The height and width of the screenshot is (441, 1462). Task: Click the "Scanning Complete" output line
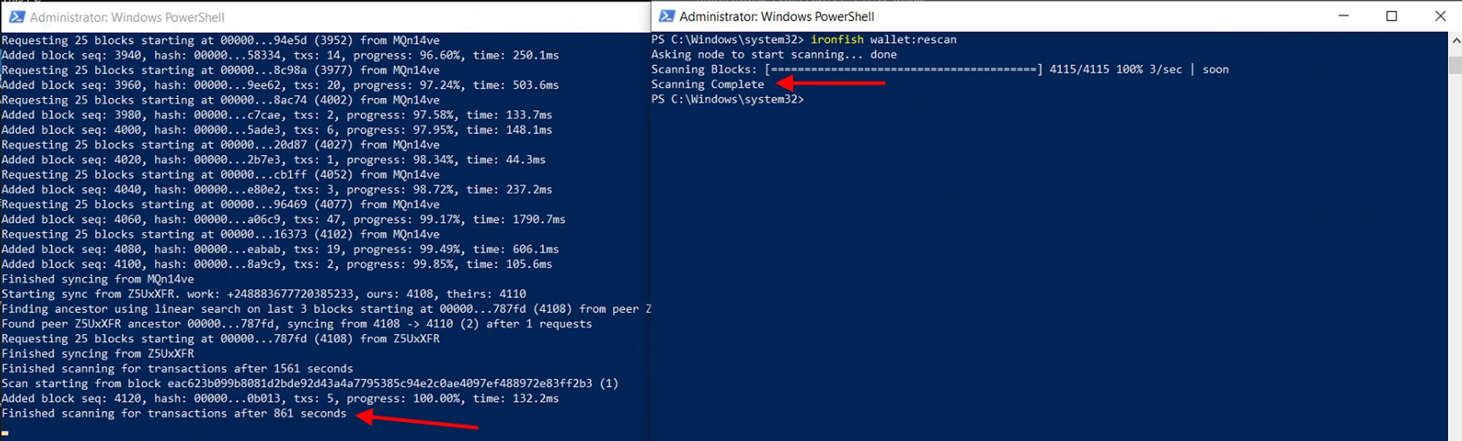coord(707,84)
